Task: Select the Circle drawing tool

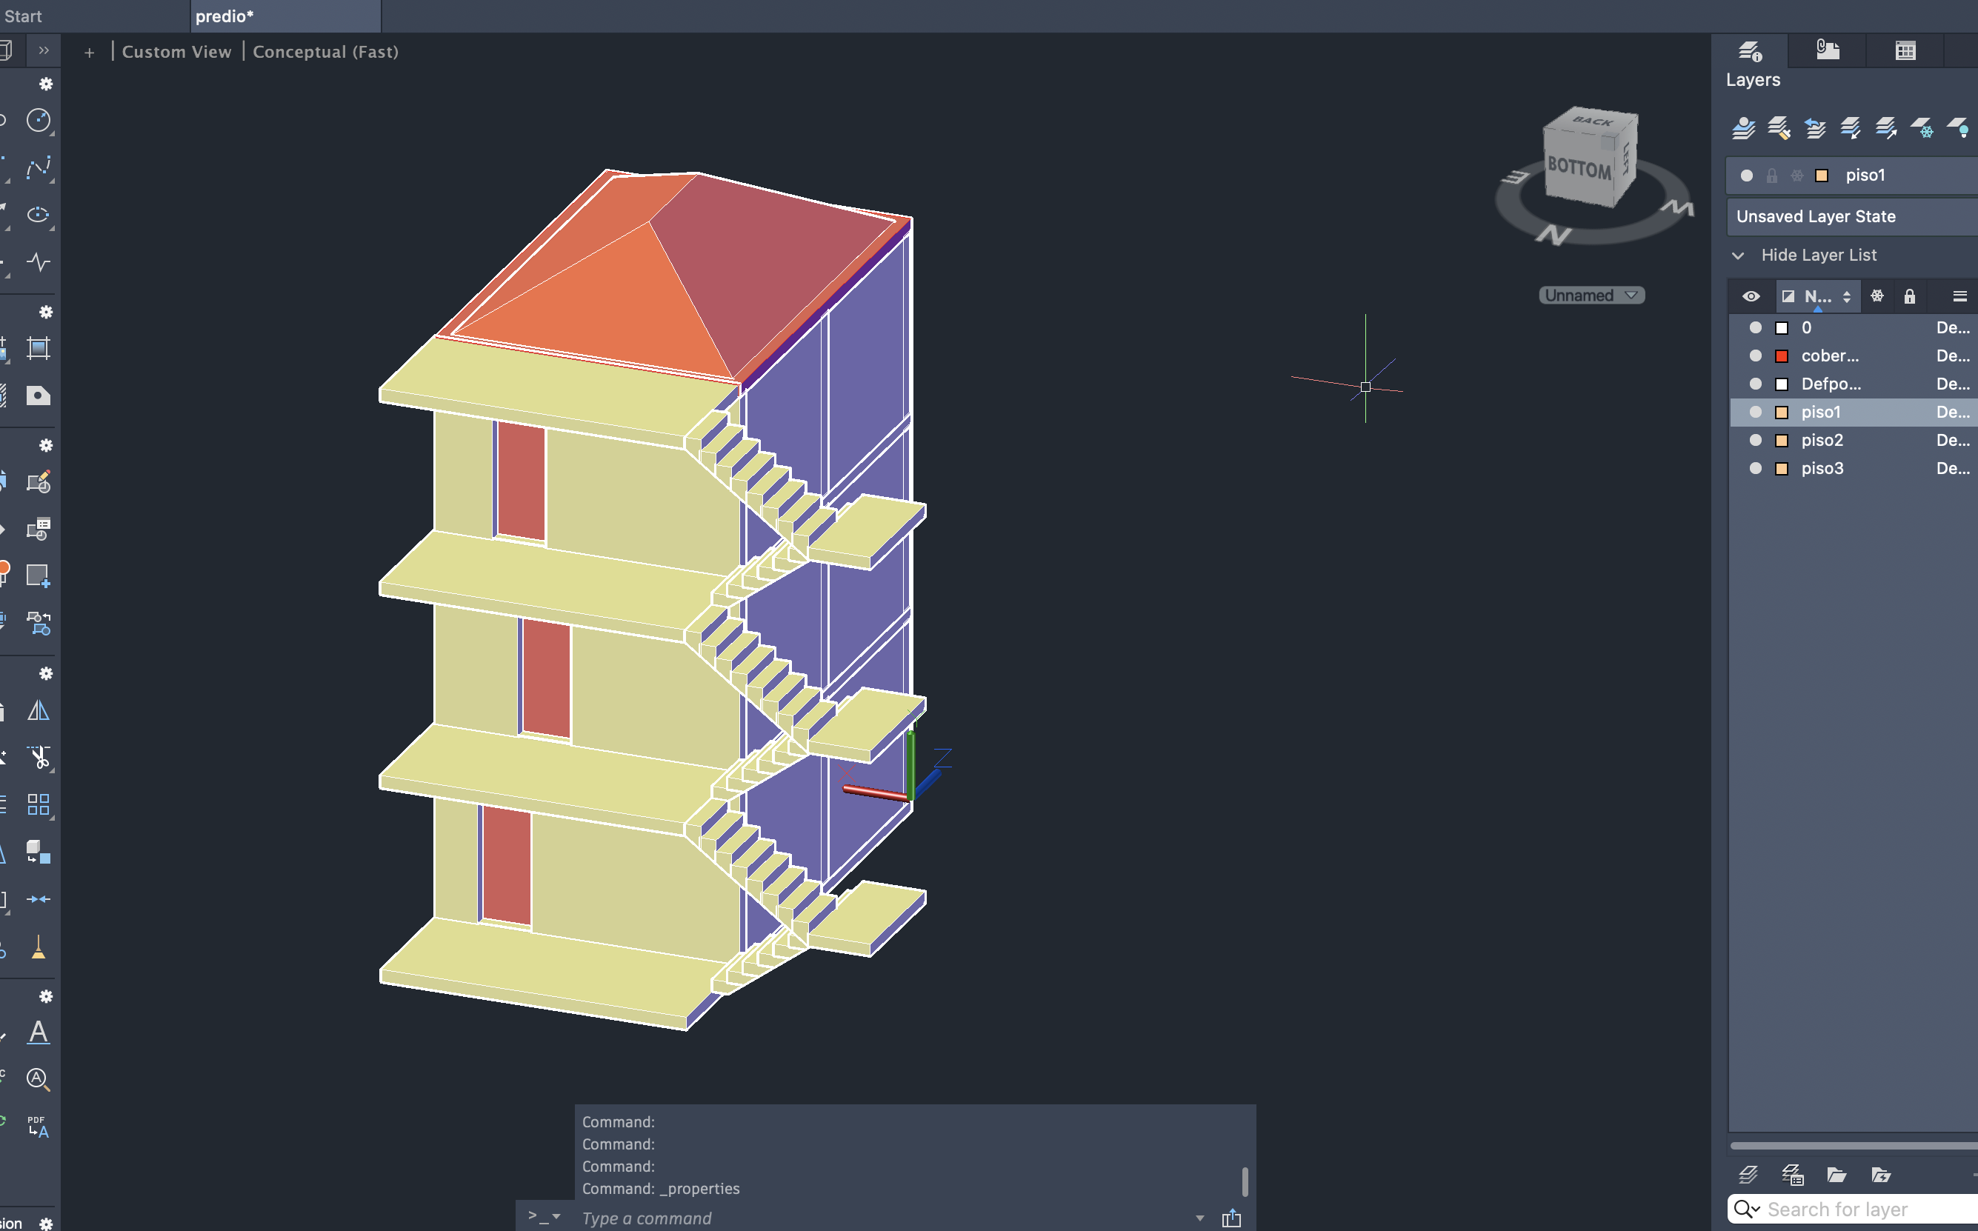Action: click(x=38, y=121)
